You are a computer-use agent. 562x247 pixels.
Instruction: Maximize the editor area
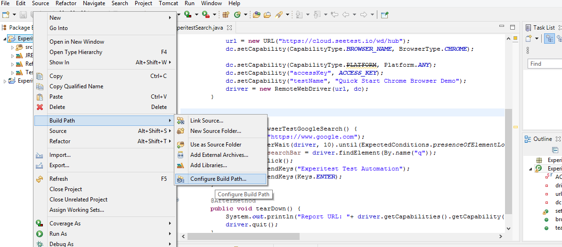coord(513,27)
